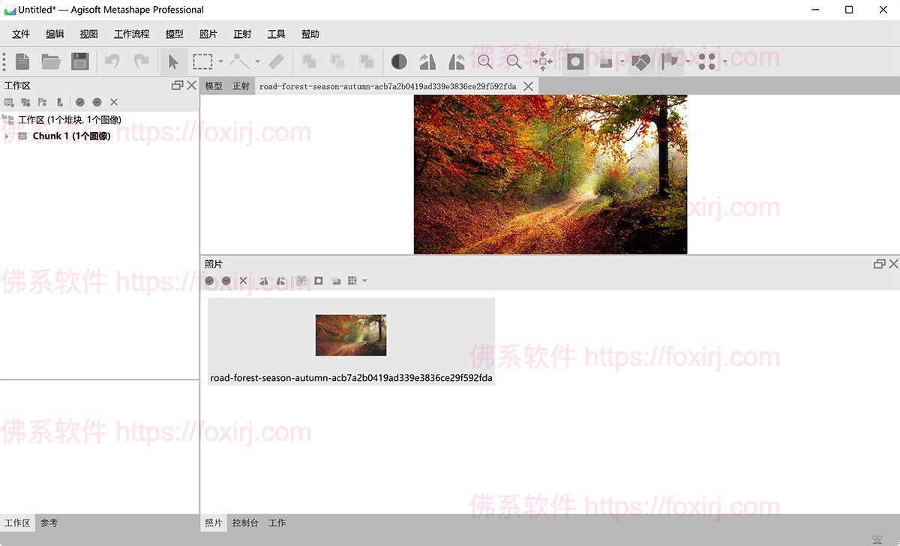
Task: Toggle the show masks view
Action: click(318, 280)
